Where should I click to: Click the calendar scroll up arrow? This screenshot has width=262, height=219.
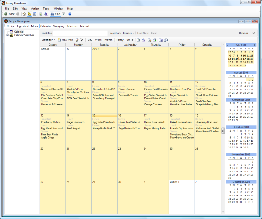[223, 45]
